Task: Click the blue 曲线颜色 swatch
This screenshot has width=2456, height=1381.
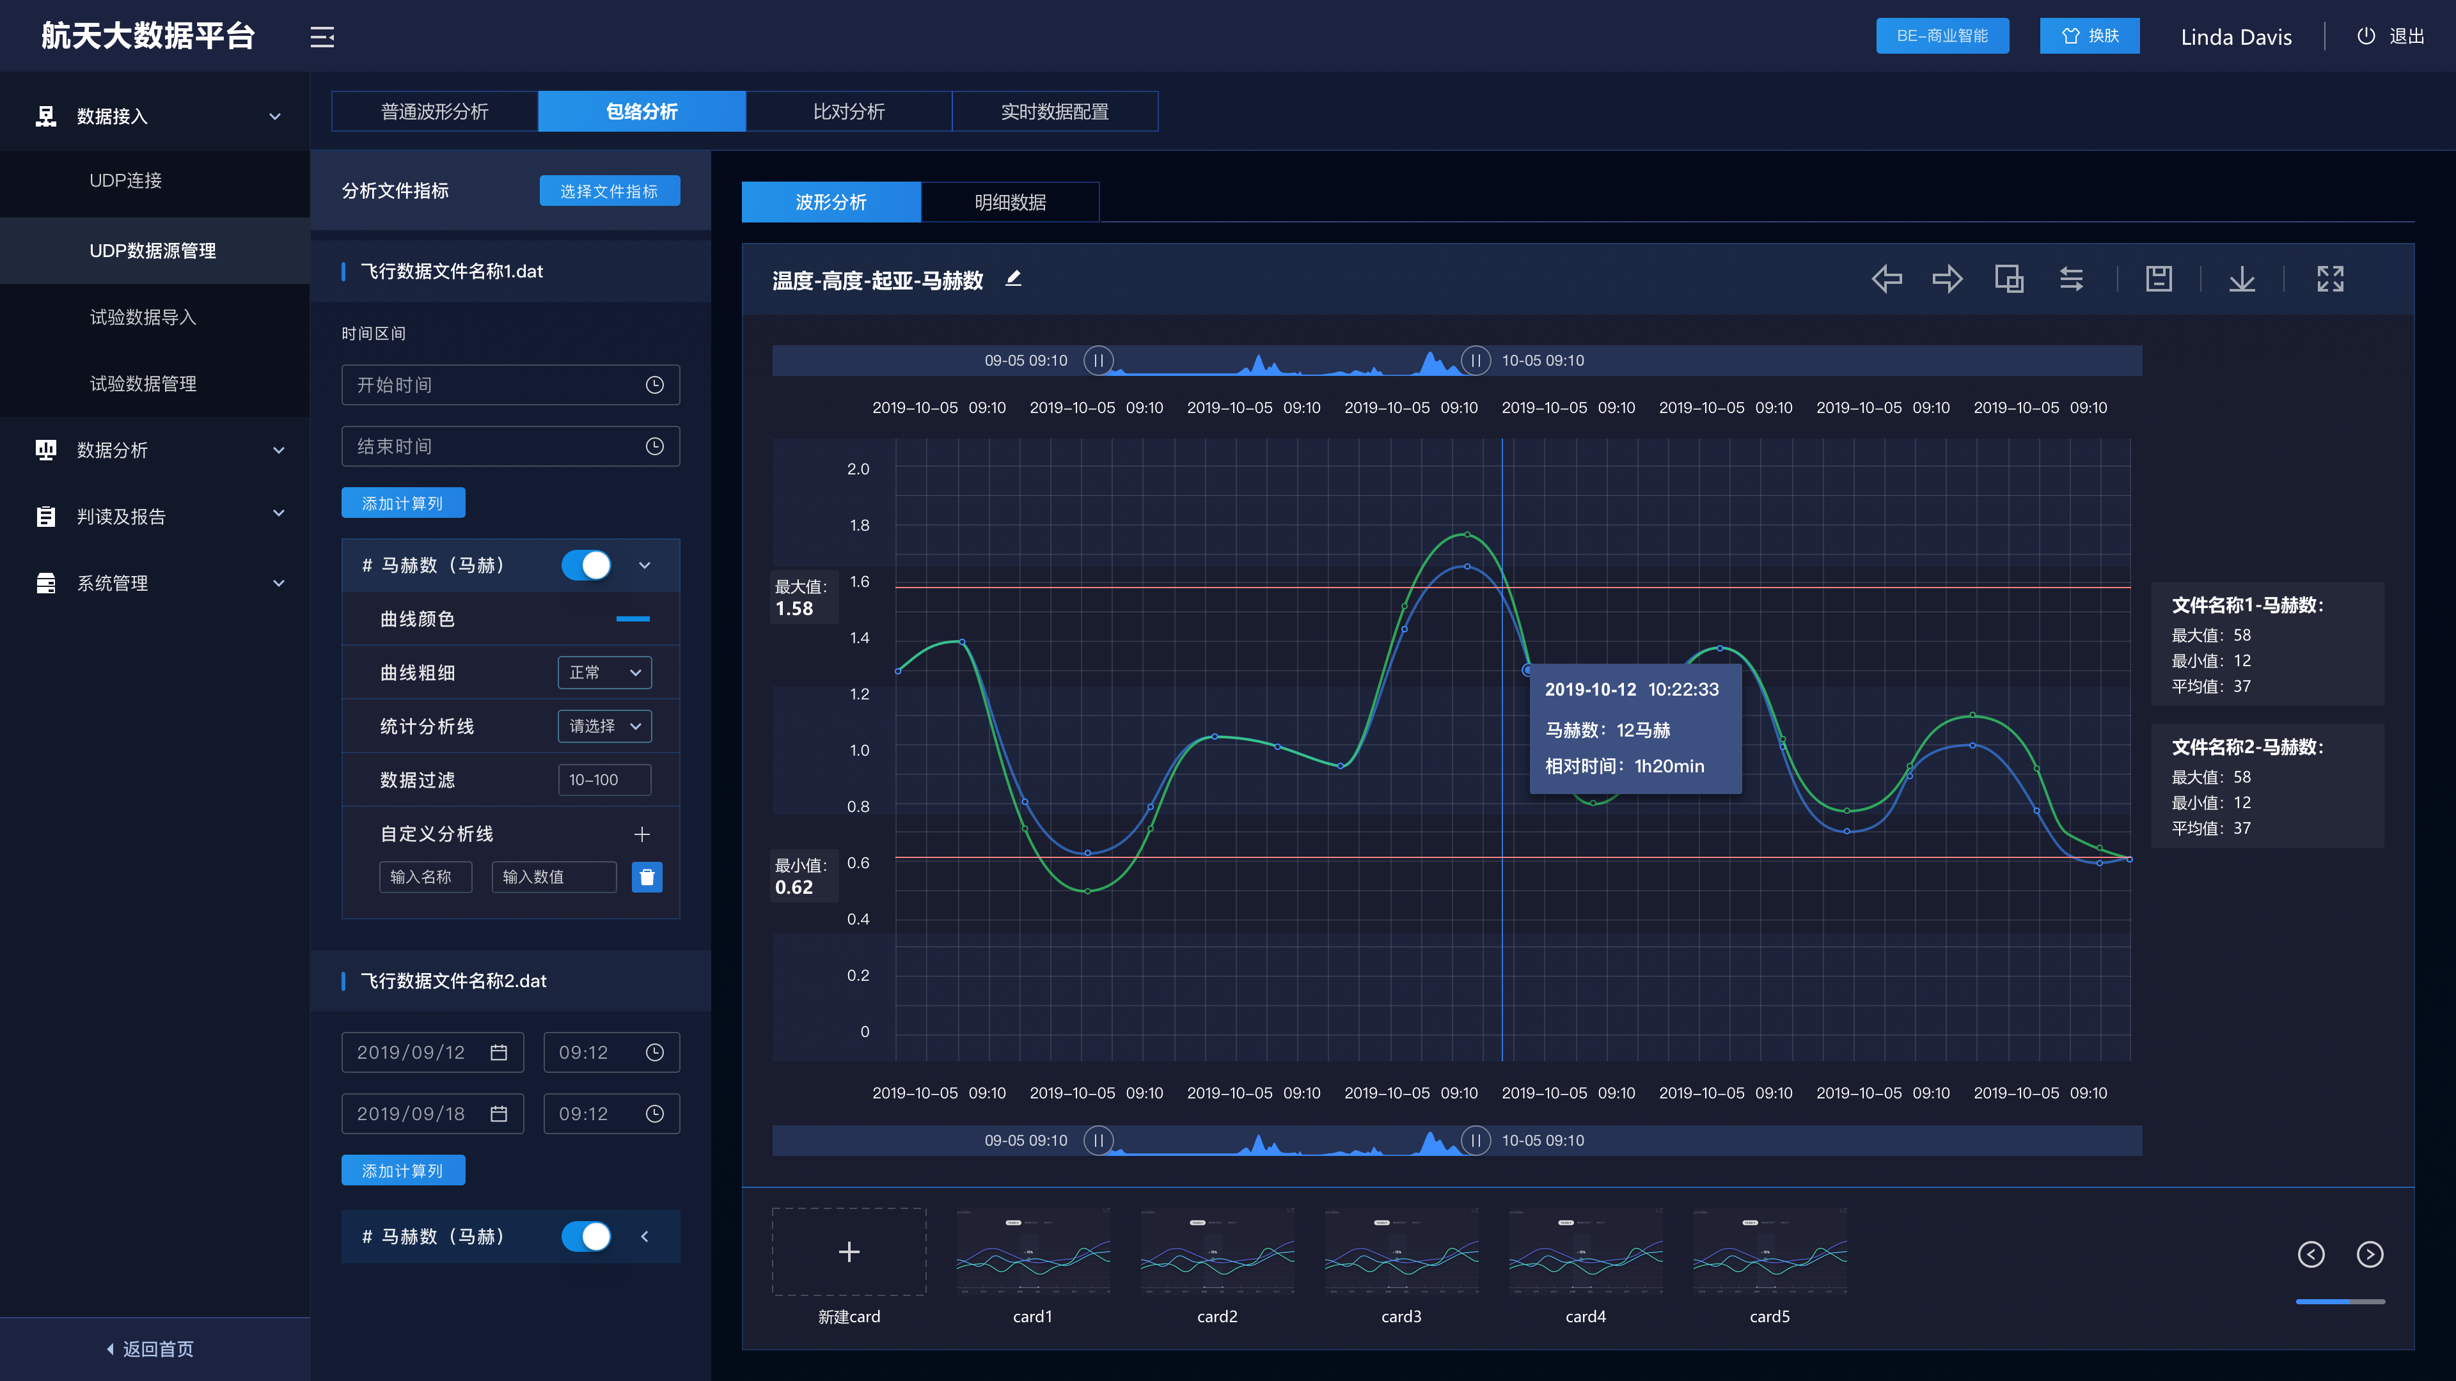Action: (632, 620)
